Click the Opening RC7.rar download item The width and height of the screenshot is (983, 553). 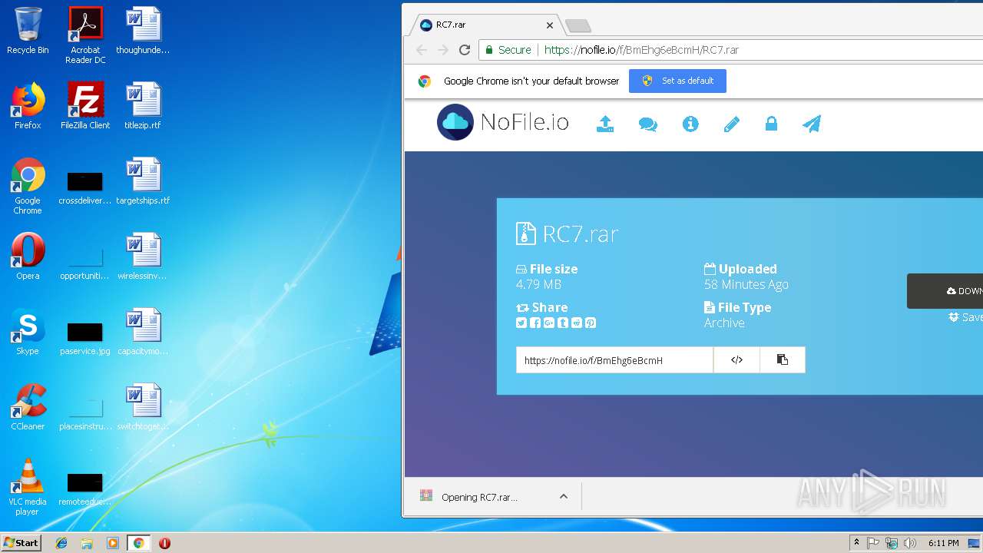(x=479, y=497)
